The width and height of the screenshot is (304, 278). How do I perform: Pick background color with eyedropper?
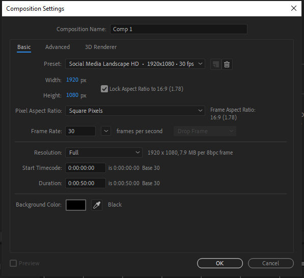(x=97, y=205)
